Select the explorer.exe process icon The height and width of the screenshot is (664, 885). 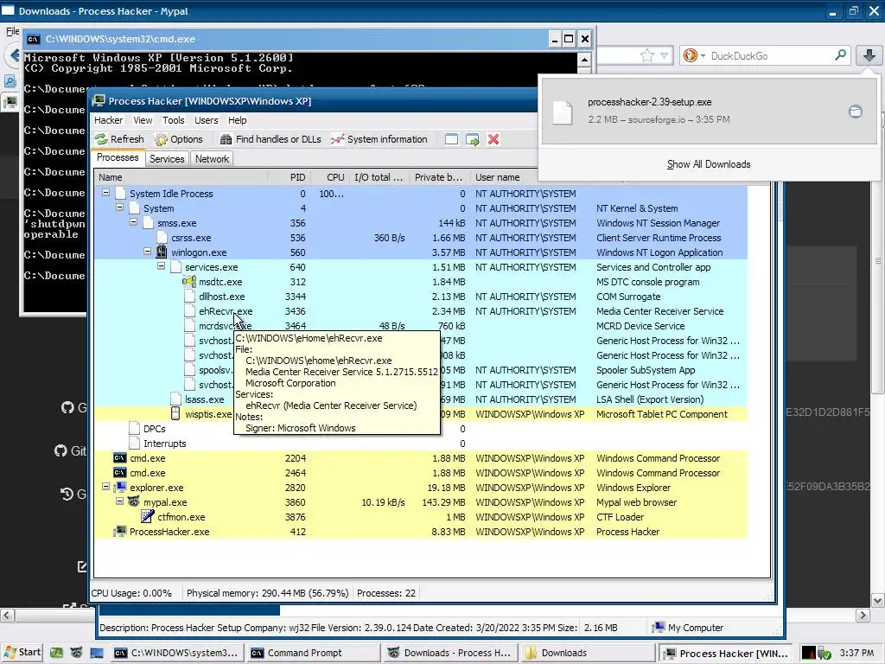pyautogui.click(x=119, y=487)
